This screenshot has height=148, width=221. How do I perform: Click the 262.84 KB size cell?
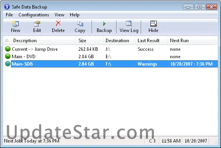click(x=88, y=49)
